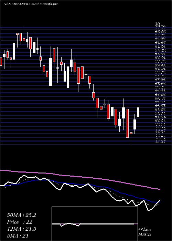
Task: Click the '50MA : 25.2' label
Action: pos(21,215)
